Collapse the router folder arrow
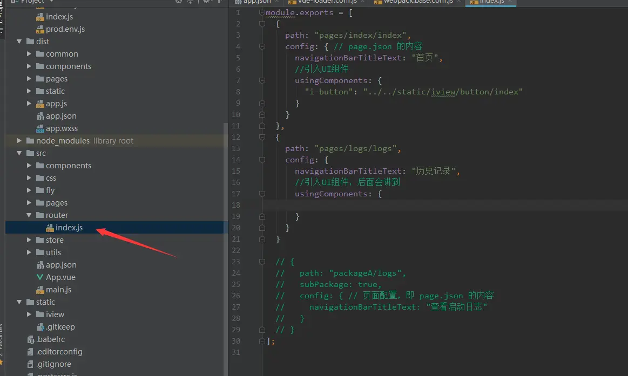Viewport: 628px width, 376px height. [x=29, y=215]
